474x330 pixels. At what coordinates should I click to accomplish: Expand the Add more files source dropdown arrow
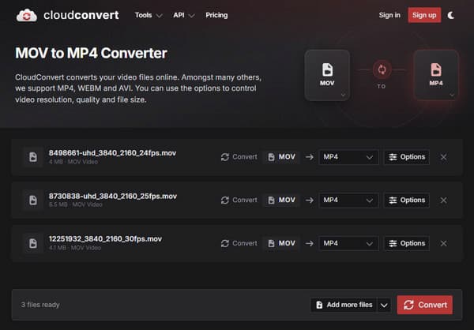click(x=384, y=305)
